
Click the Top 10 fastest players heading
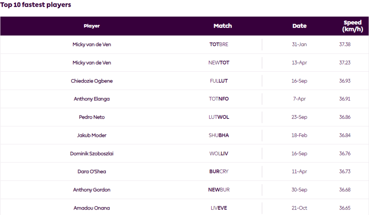pyautogui.click(x=36, y=5)
